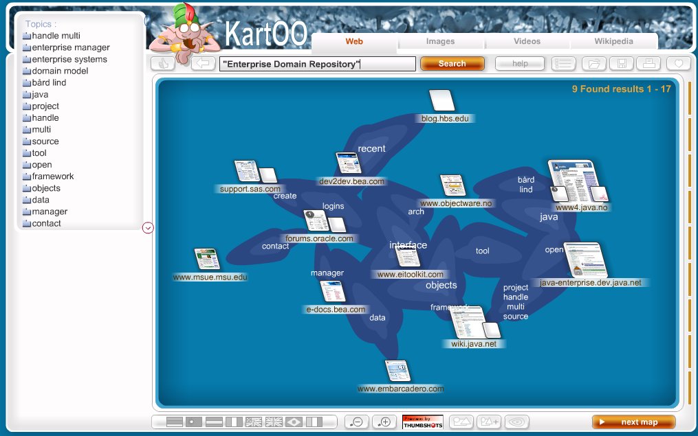Click in the search query input field
Screen dimensions: 698x436
coord(318,64)
